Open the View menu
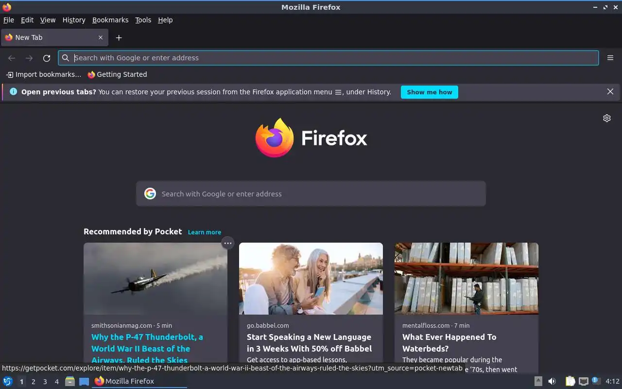 point(48,20)
